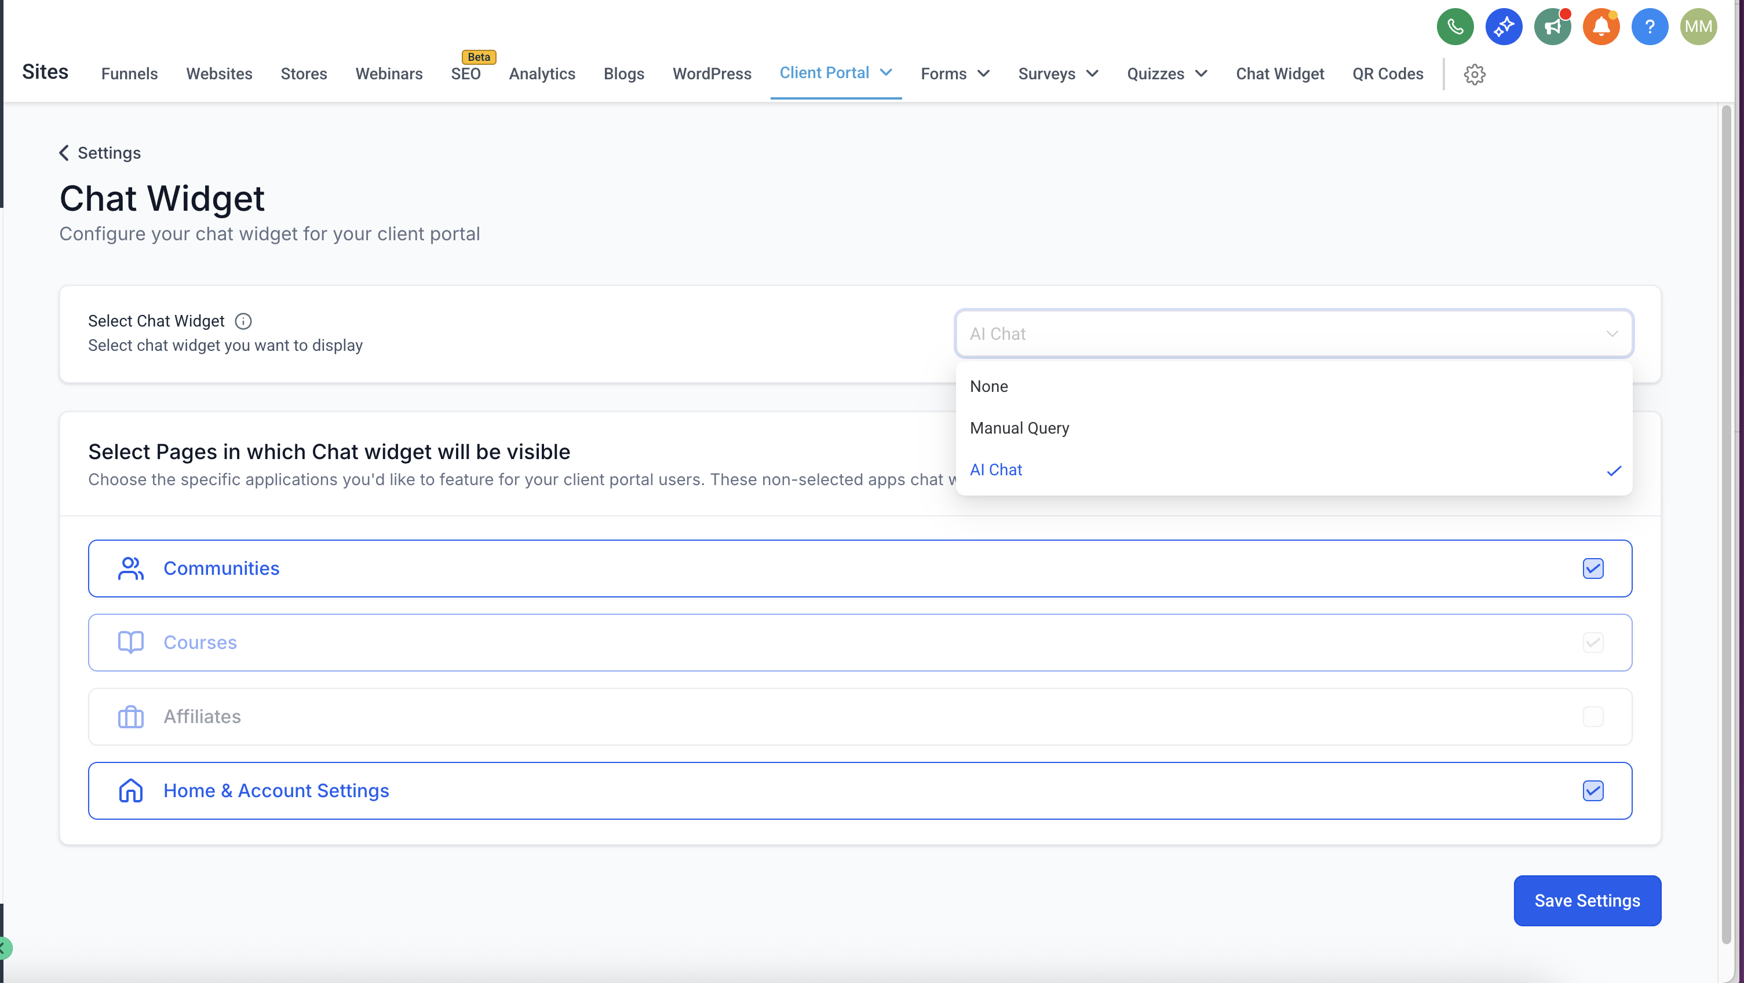Select the None option
The width and height of the screenshot is (1744, 983).
click(988, 386)
